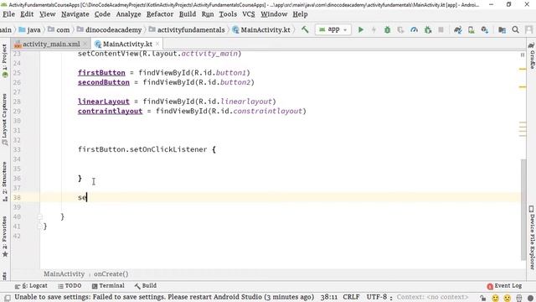Screen dimensions: 536x302
Task: Open the Edit menu
Action: [27, 14]
